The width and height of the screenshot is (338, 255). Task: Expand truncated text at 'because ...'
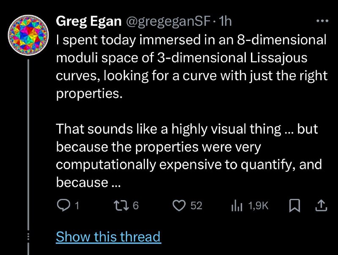(88, 182)
